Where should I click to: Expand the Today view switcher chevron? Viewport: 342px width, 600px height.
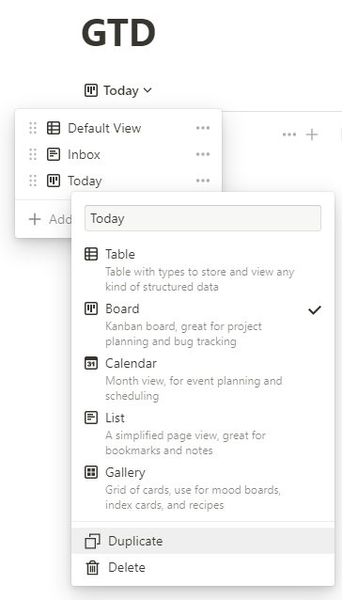(148, 90)
